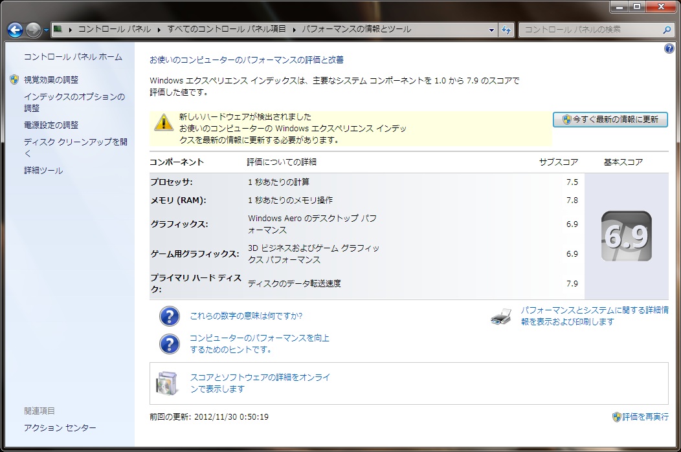Viewport: 681px width, 452px height.
Task: Open パフォーマンスとシステムに関する詳細情報 print link
Action: point(594,316)
